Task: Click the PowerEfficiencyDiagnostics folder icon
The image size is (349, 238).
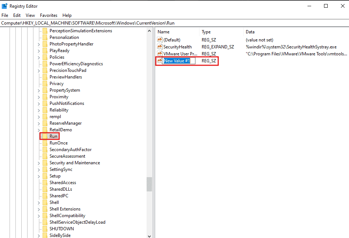Action: click(45, 64)
